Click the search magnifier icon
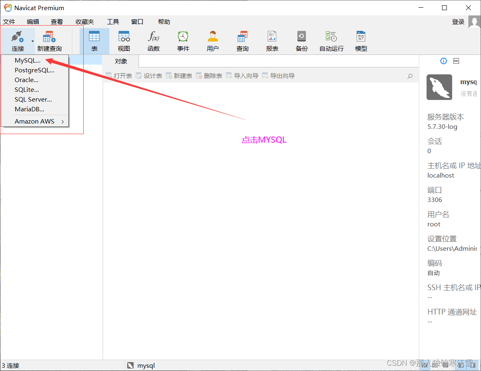This screenshot has height=371, width=481. [x=410, y=76]
